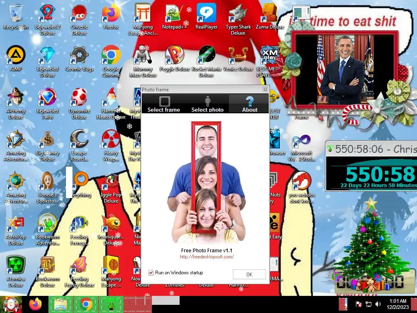Launch RealPlayer desktop shortcut
Viewport: 417px width, 313px height.
[x=206, y=16]
